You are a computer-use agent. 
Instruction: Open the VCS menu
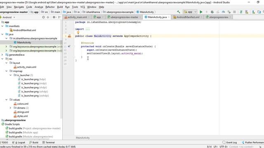click(x=82, y=7)
